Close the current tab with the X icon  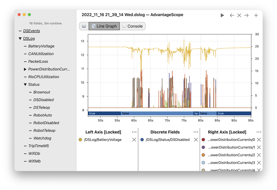tap(239, 15)
